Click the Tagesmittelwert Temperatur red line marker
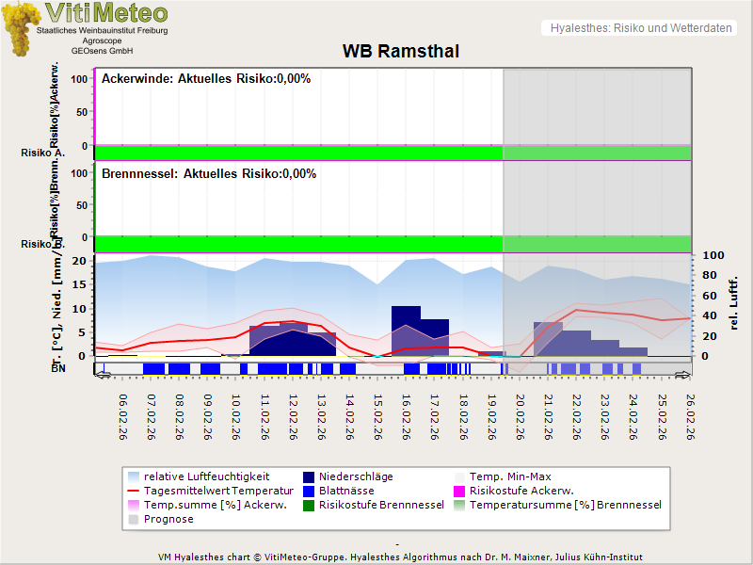 (x=134, y=492)
